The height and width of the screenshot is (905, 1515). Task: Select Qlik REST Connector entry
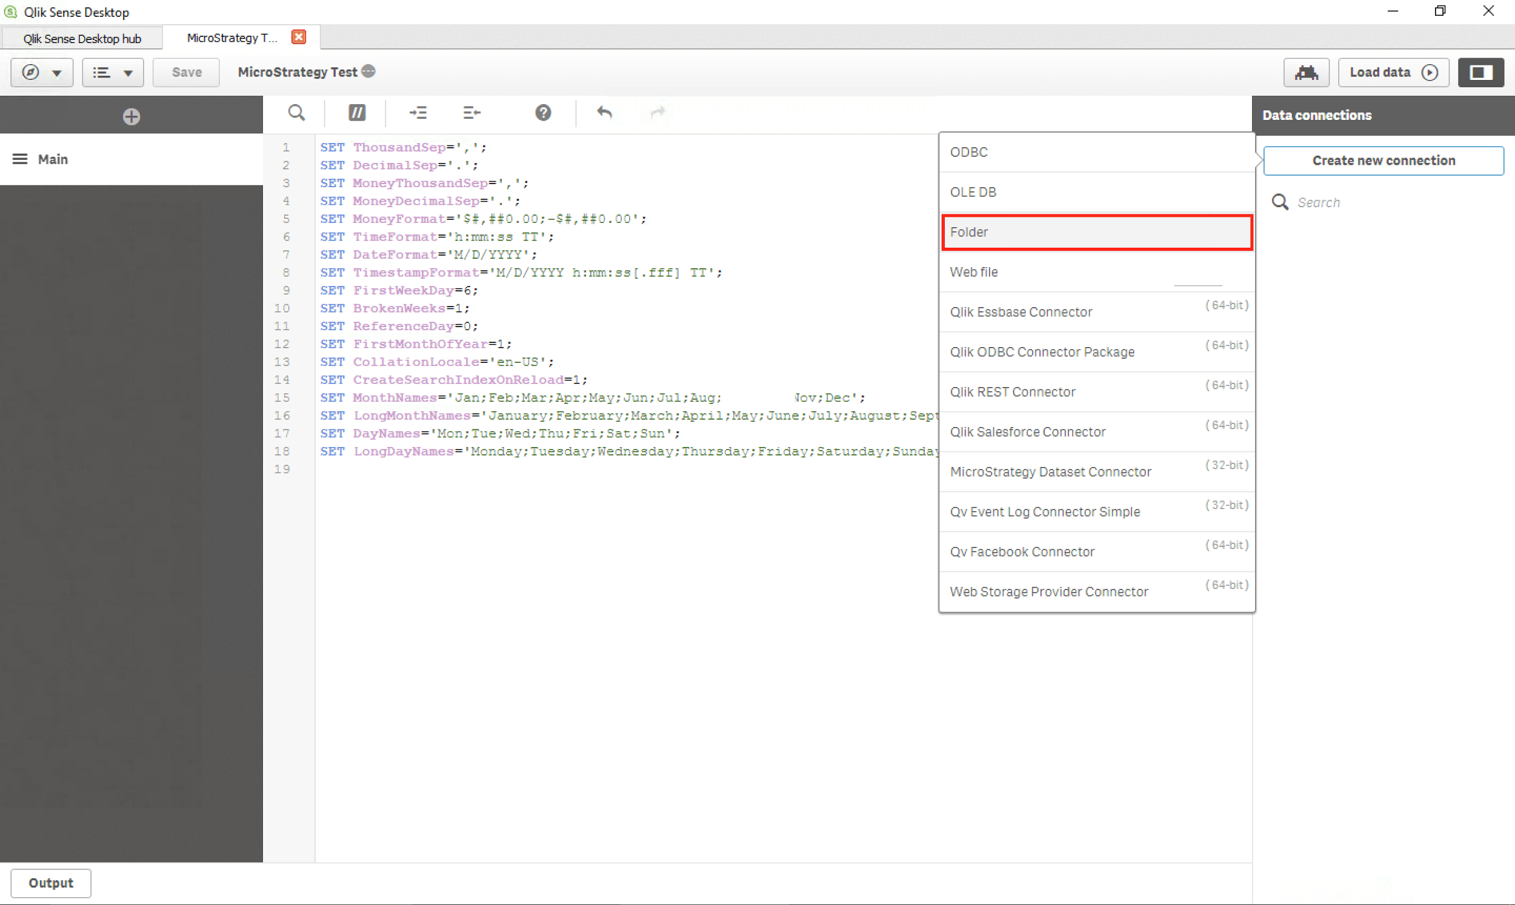tap(1013, 391)
